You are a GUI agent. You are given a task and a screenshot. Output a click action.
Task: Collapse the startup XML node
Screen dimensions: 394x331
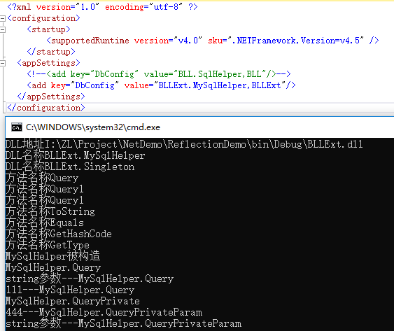point(2,29)
